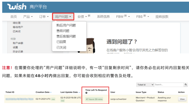Expand the FBS menu
This screenshot has width=189, height=104.
point(143,17)
